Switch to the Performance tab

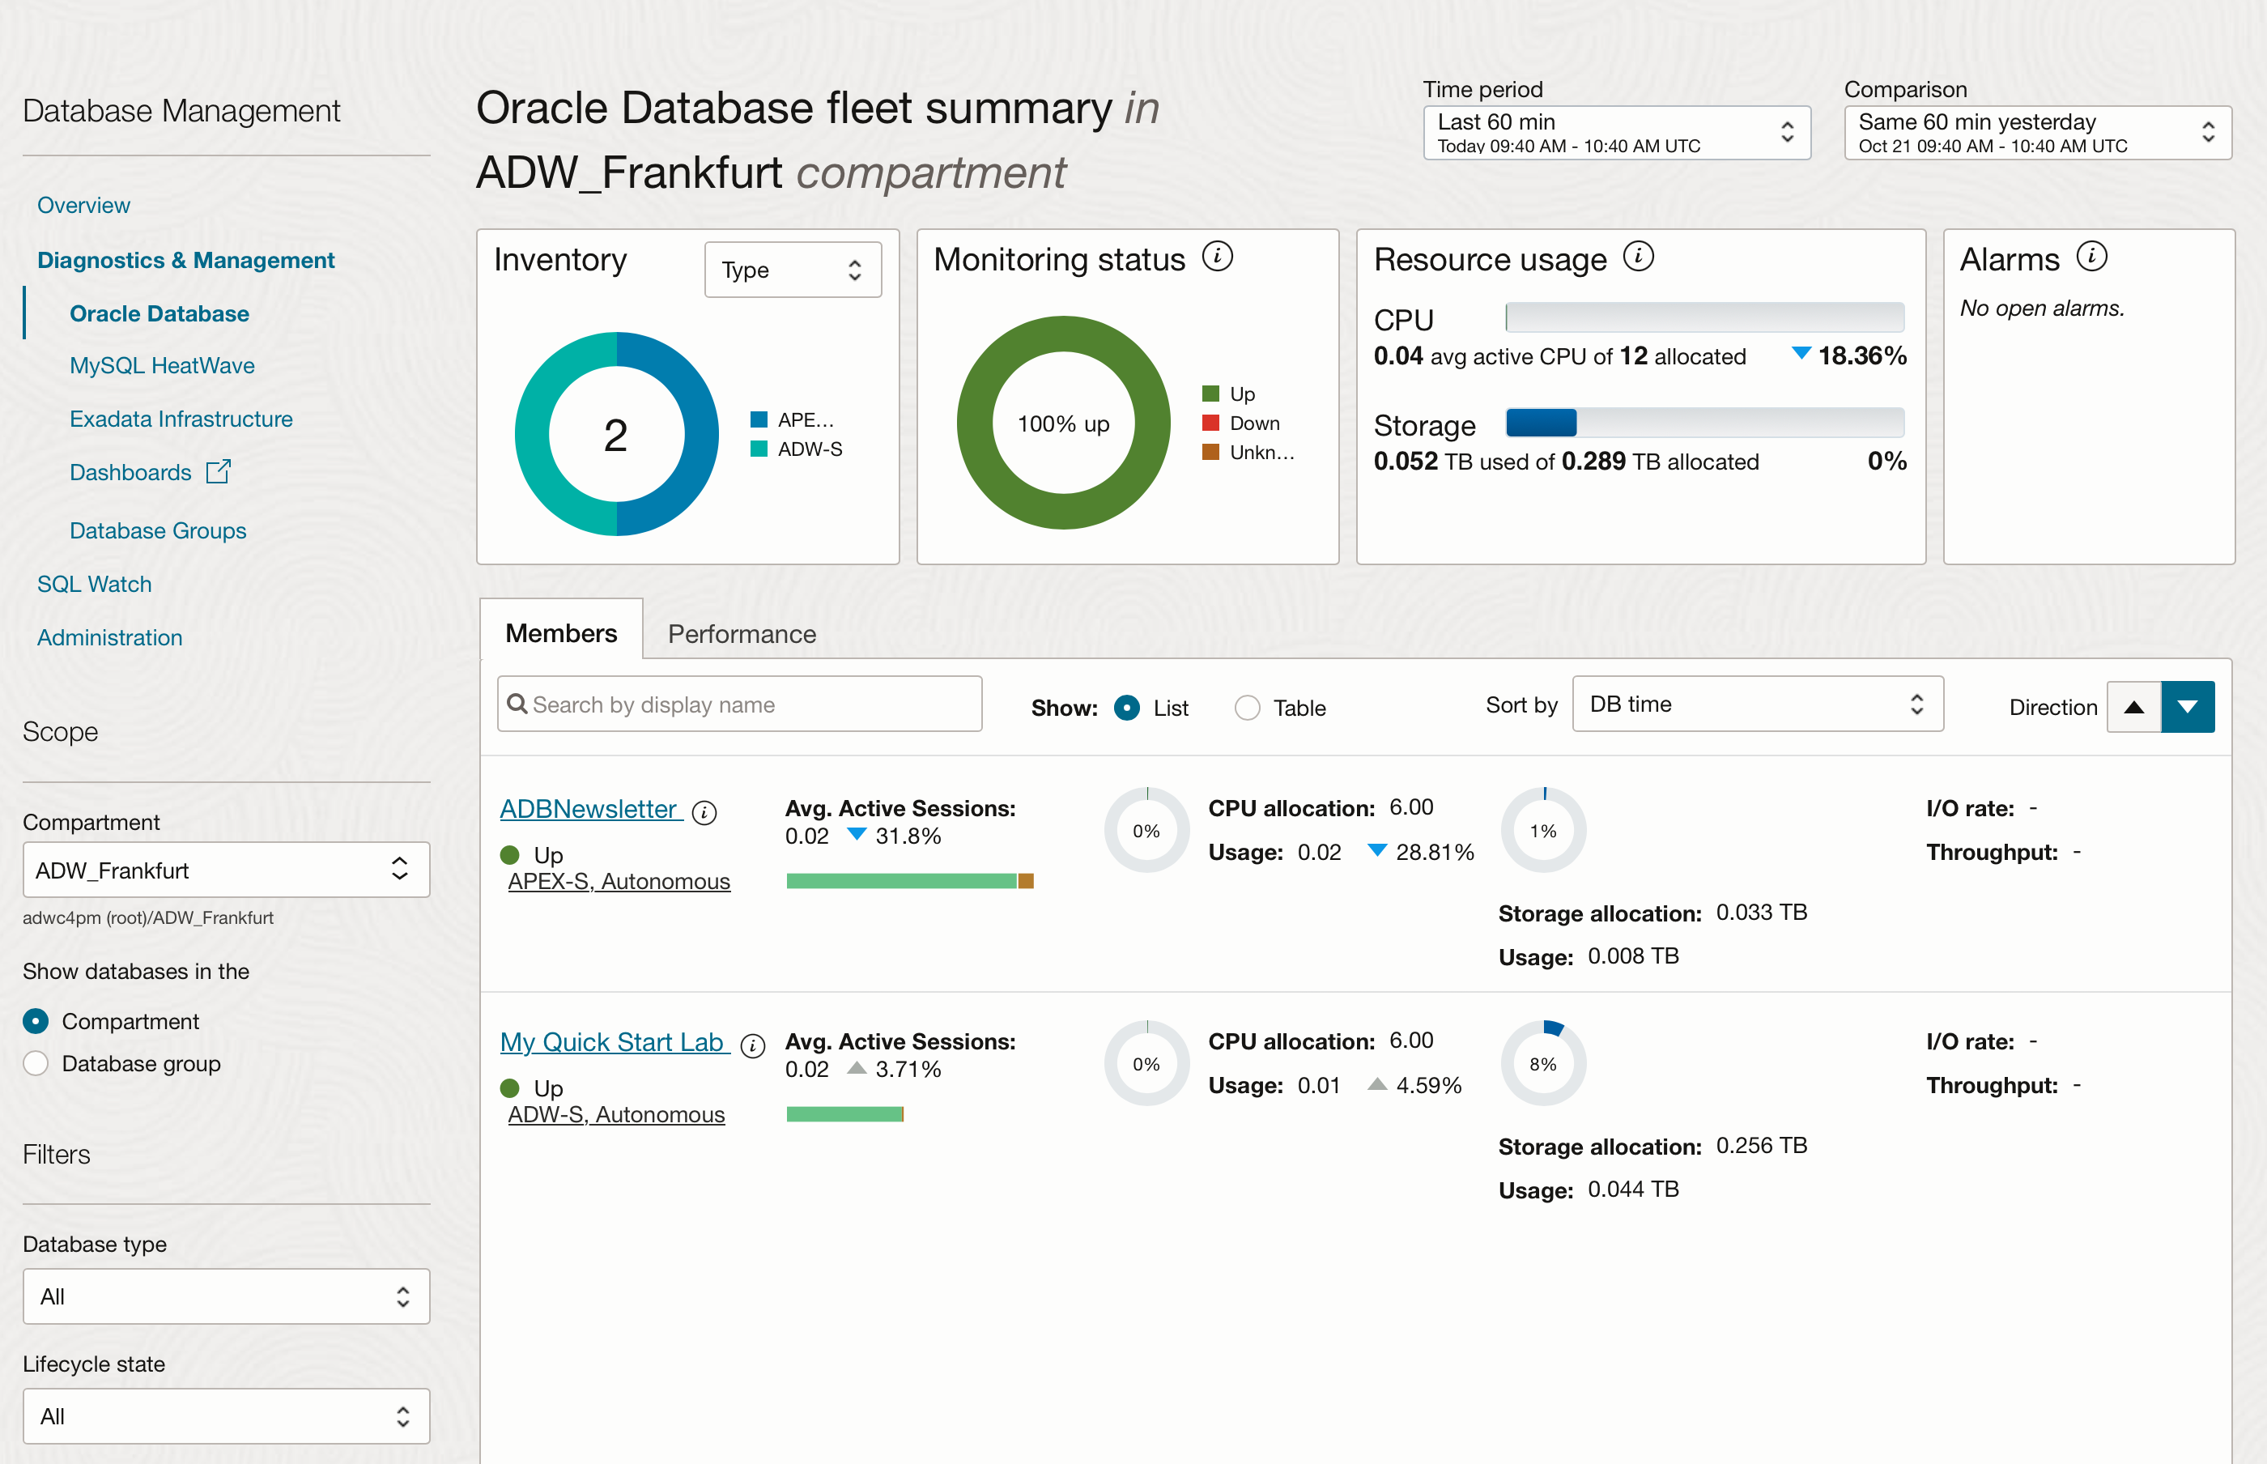click(x=742, y=633)
